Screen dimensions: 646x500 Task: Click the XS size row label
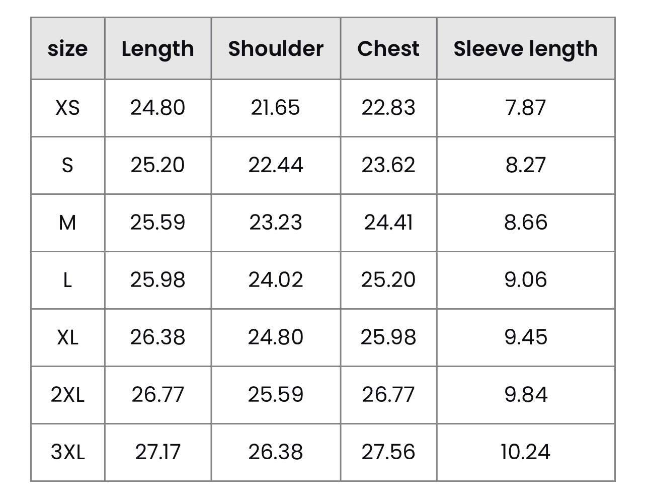click(67, 108)
